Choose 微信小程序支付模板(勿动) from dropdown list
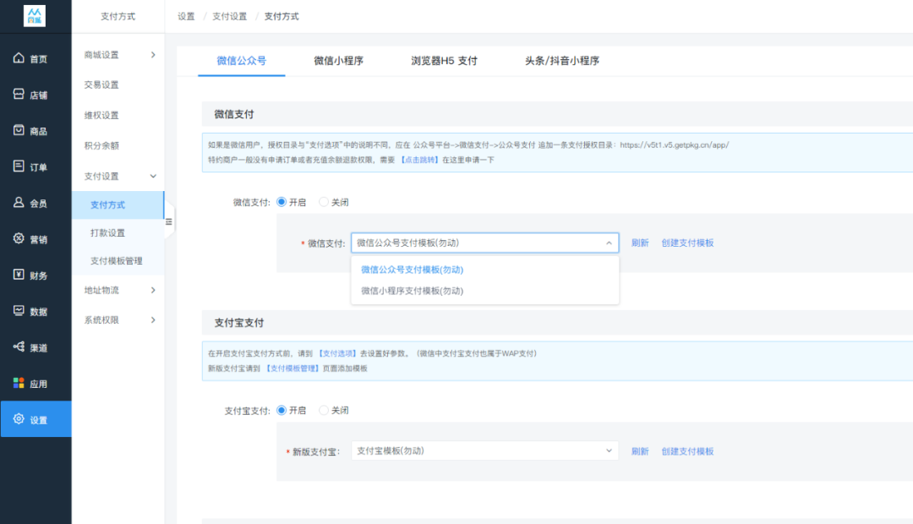The image size is (913, 524). 413,291
